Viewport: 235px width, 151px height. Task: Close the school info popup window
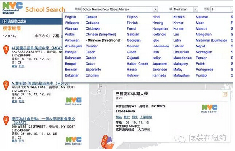(x=225, y=94)
